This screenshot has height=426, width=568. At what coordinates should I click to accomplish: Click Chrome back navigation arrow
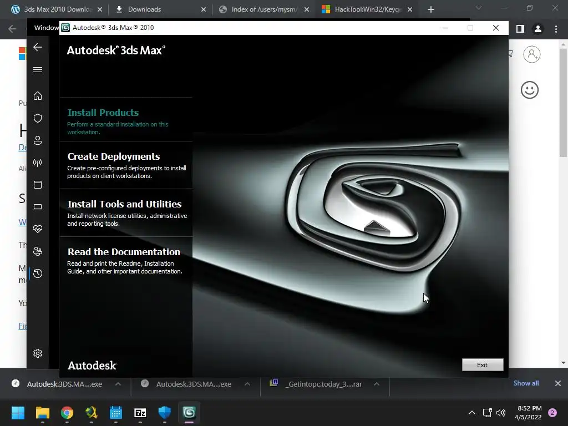[x=12, y=29]
